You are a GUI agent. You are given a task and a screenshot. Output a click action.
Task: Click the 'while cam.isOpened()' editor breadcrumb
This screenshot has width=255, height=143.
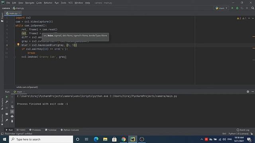tap(27, 87)
